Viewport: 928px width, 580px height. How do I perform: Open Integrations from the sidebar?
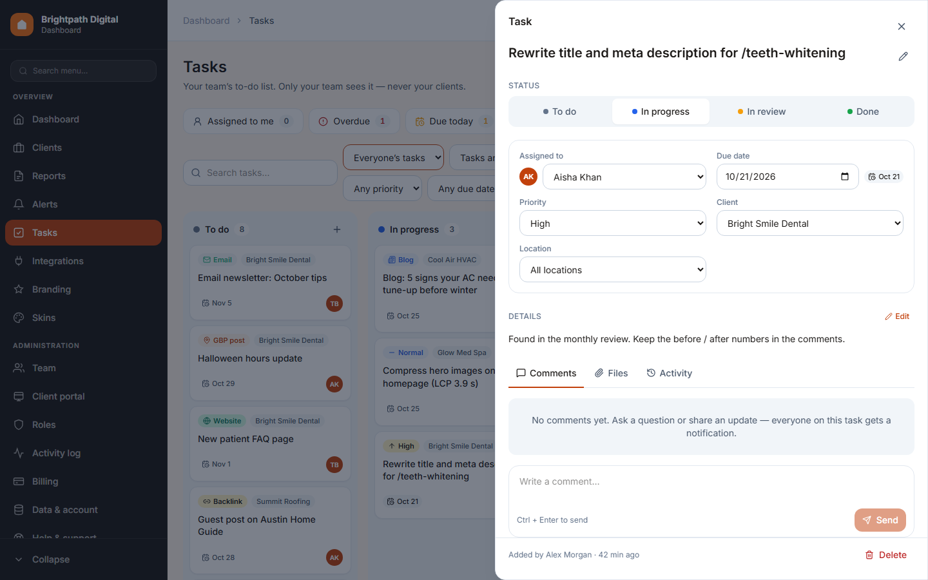83,261
